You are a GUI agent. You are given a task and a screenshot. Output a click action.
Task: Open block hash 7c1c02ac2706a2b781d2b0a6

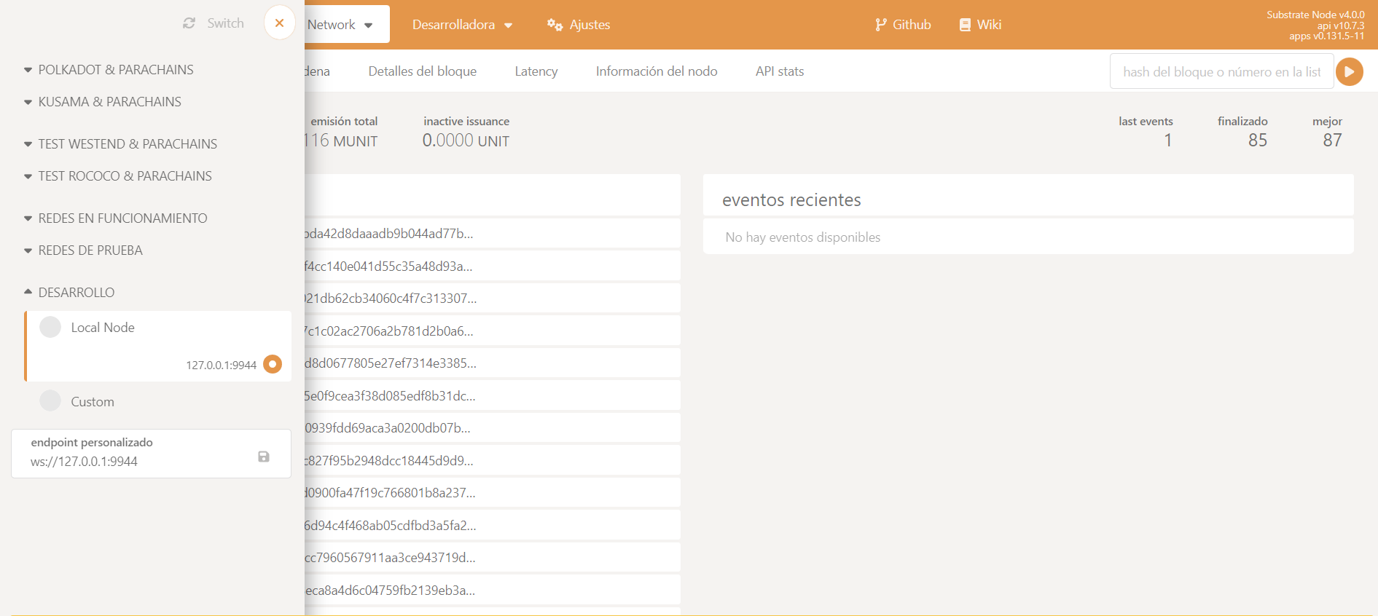[389, 331]
